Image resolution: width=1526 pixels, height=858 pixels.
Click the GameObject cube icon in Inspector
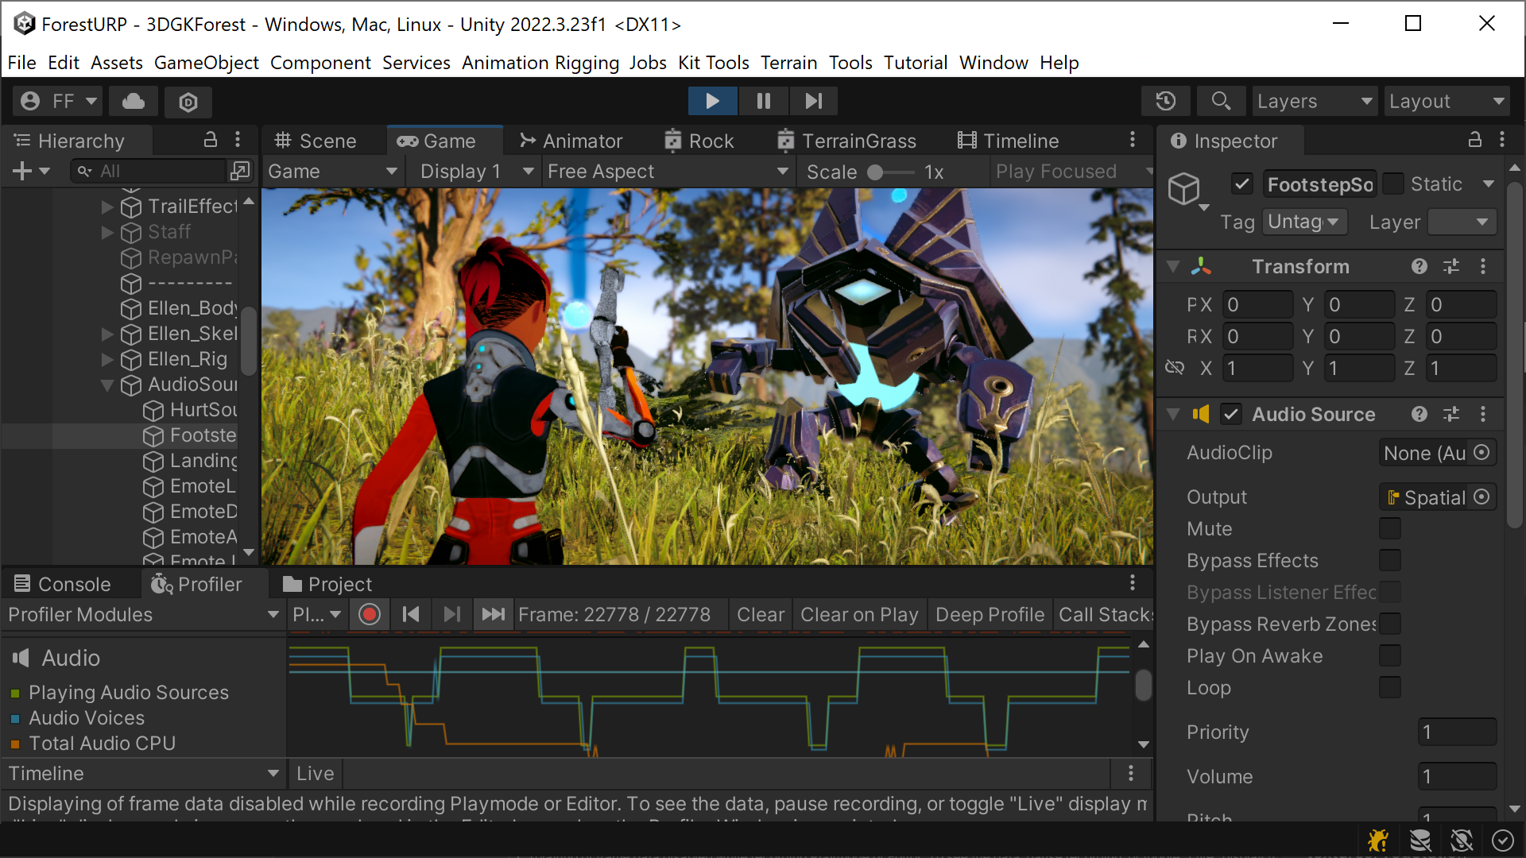pyautogui.click(x=1183, y=189)
